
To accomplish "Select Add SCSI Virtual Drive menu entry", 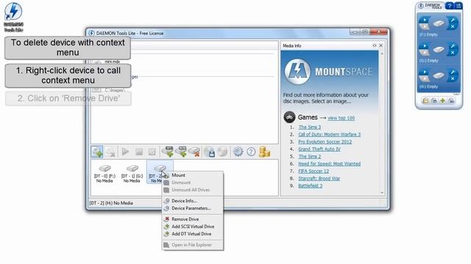I will pos(193,227).
